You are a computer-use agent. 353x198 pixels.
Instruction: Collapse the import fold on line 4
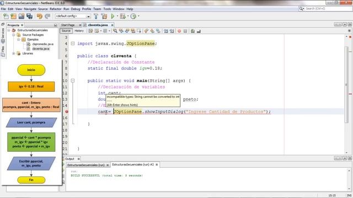(73, 43)
